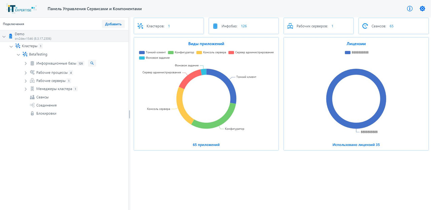
Task: Click the Рабочих серверов count 1
Action: click(332, 26)
